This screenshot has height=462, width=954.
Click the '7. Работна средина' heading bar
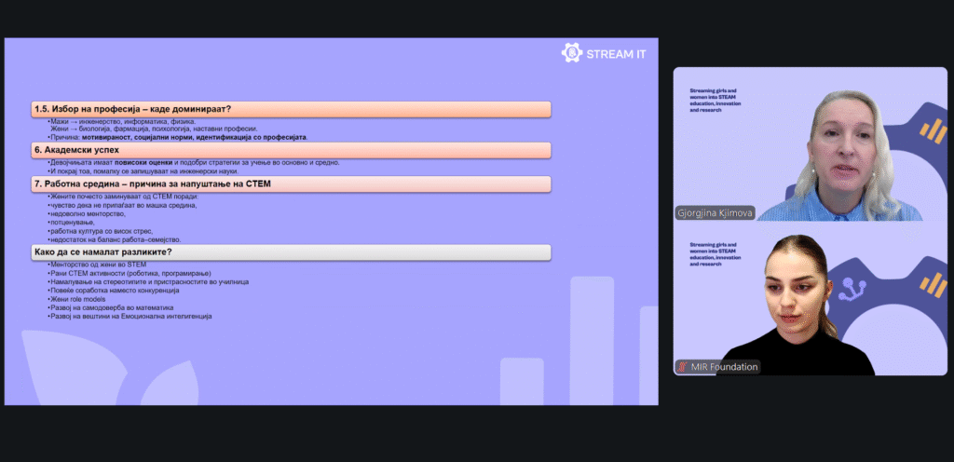click(291, 183)
